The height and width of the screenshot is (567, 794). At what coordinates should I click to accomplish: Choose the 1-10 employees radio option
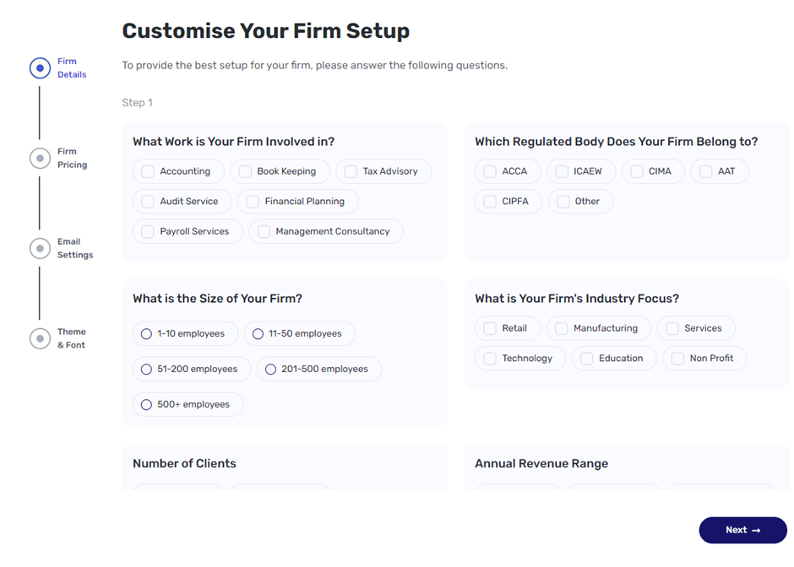146,334
